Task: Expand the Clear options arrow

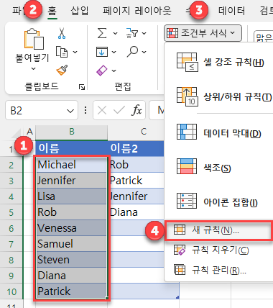Action: 114,71
